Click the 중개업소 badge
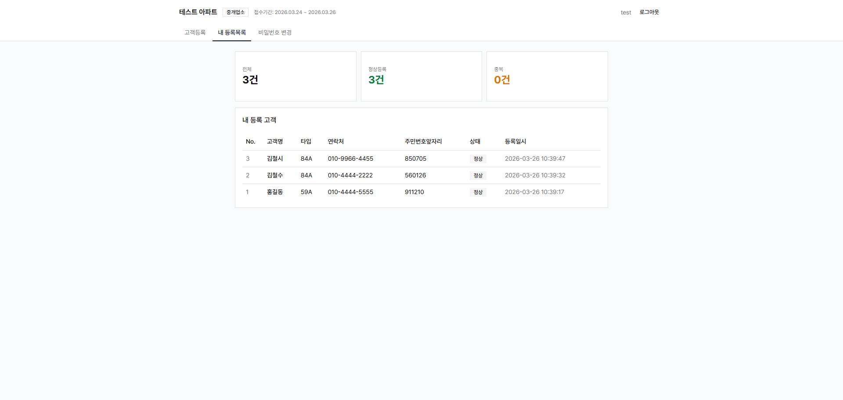Screen dimensions: 843x400 (x=235, y=12)
